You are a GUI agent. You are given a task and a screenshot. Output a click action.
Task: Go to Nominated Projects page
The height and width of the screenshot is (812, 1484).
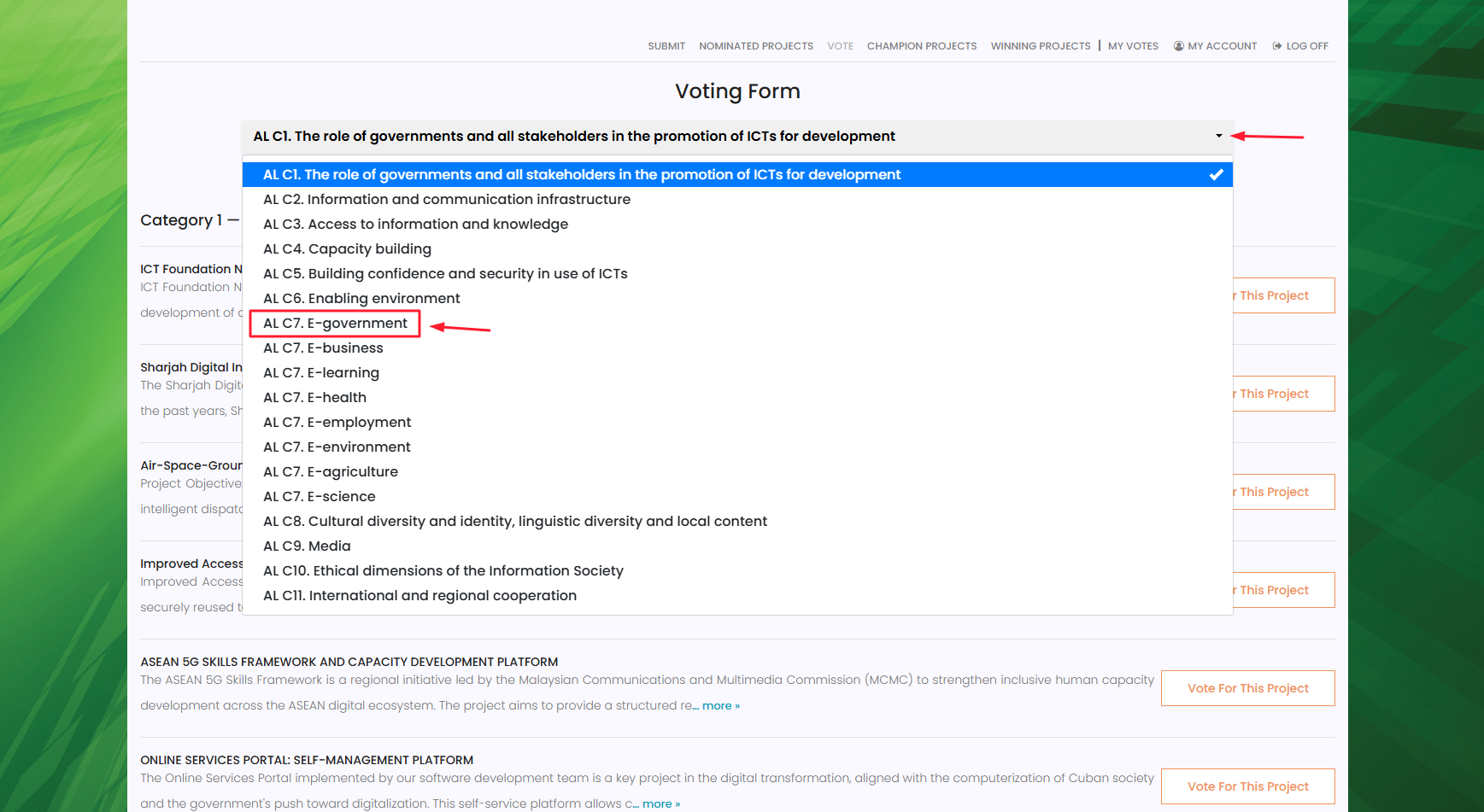[x=755, y=46]
